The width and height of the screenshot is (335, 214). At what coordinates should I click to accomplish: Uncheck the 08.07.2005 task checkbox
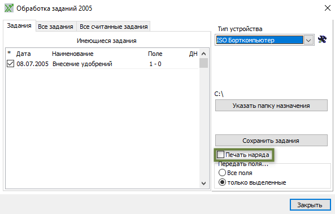tap(10, 64)
